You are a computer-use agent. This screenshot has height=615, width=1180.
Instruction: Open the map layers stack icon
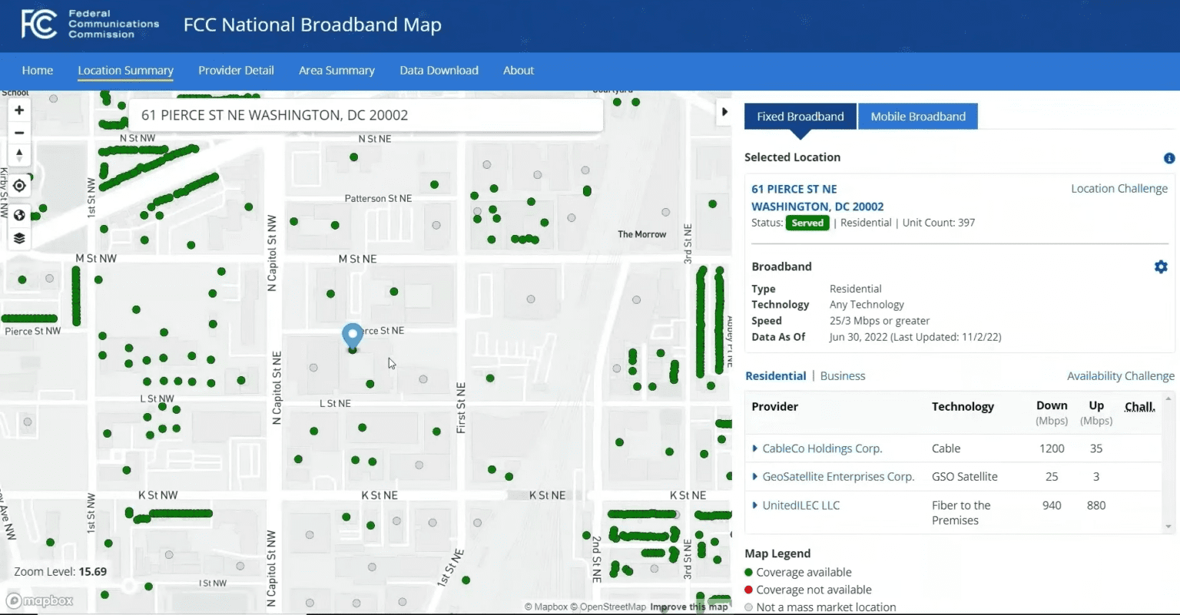click(x=19, y=238)
